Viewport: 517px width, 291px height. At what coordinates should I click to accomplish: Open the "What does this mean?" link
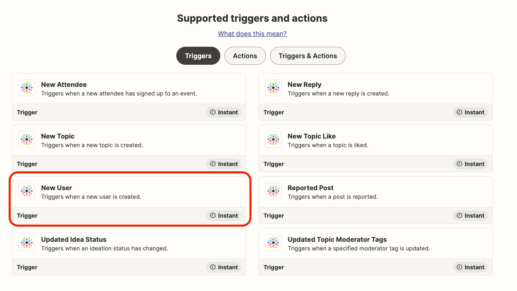(252, 34)
